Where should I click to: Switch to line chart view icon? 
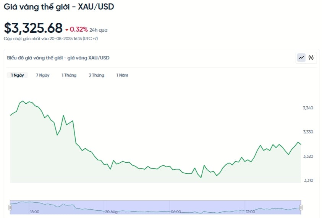(x=301, y=58)
